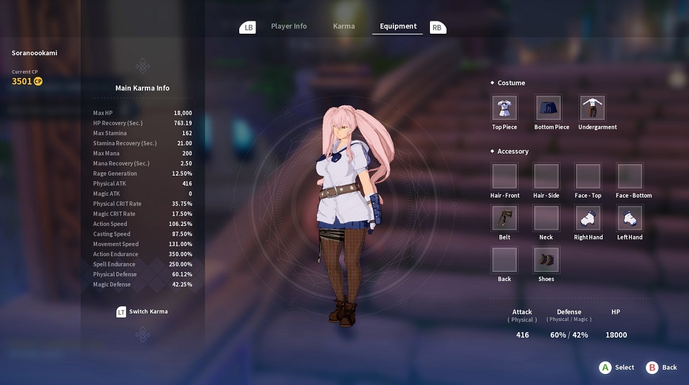The image size is (689, 385).
Task: Click the Costume section heading
Action: (x=511, y=83)
